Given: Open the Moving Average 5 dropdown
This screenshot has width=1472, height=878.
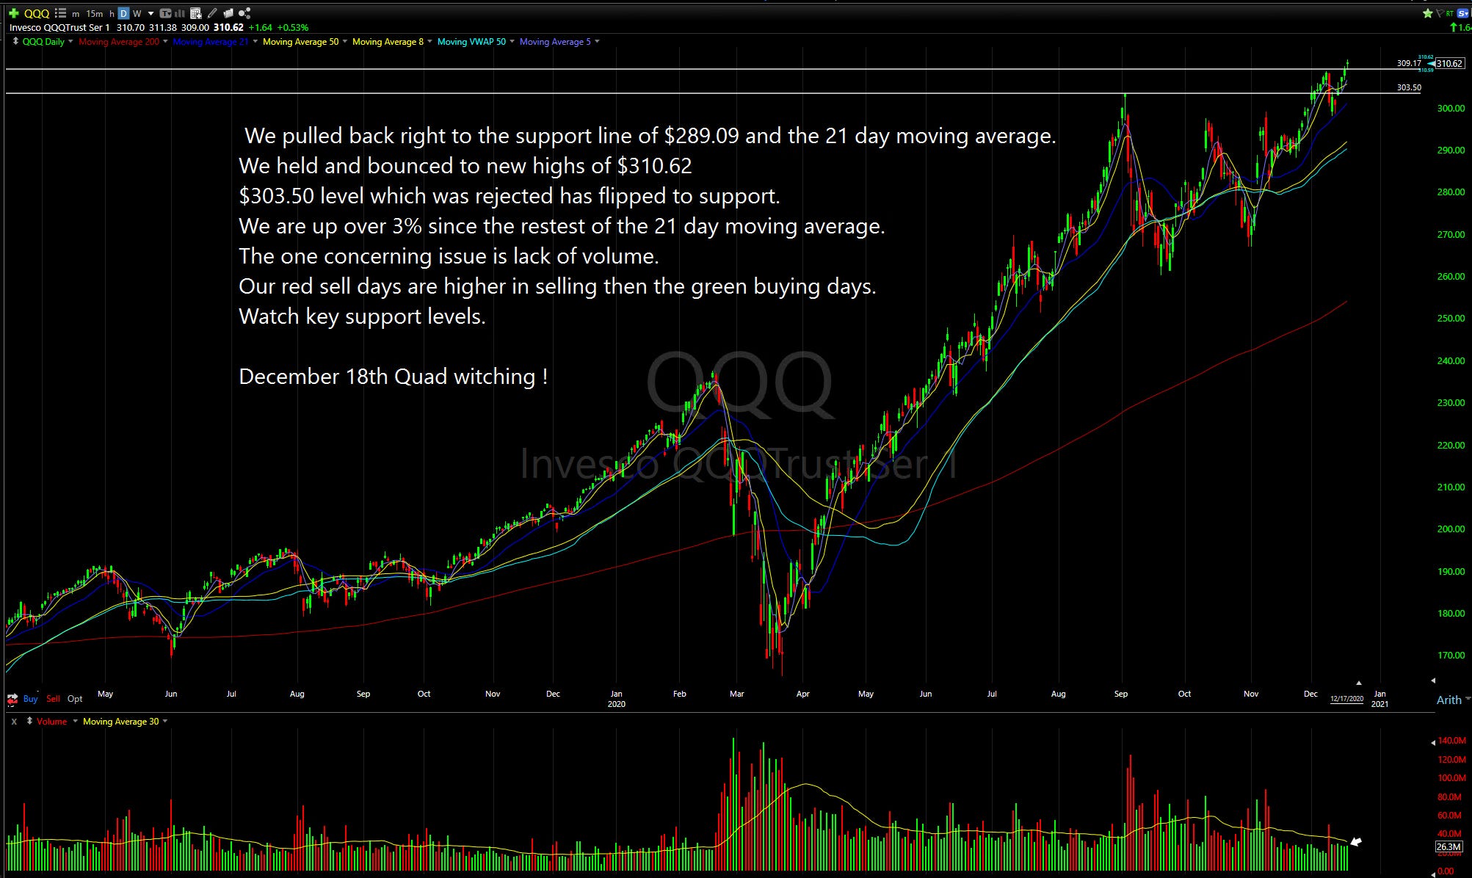Looking at the screenshot, I should point(597,41).
